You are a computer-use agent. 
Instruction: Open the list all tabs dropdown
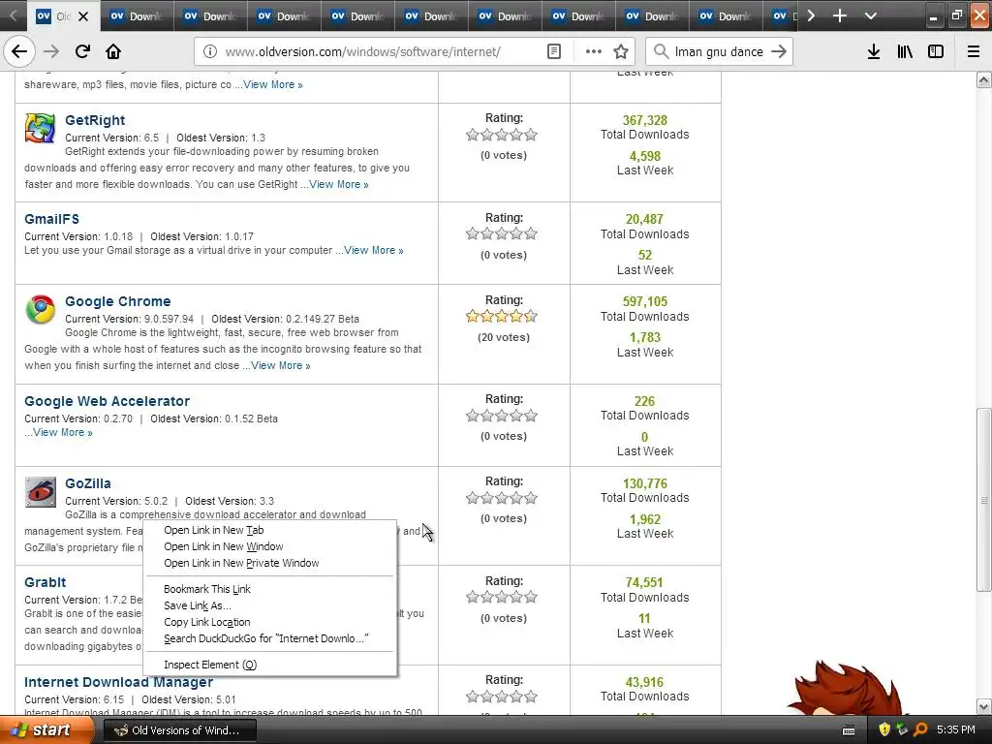pos(871,15)
